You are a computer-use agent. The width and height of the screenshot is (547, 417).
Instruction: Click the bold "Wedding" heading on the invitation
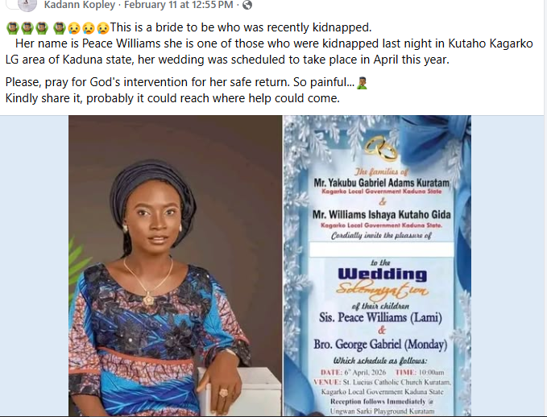[x=383, y=275]
